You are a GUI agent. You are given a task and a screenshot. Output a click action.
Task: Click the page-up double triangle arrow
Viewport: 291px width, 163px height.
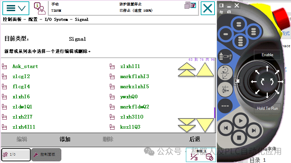187,69
